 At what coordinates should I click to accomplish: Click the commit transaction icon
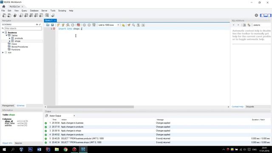click(x=84, y=25)
